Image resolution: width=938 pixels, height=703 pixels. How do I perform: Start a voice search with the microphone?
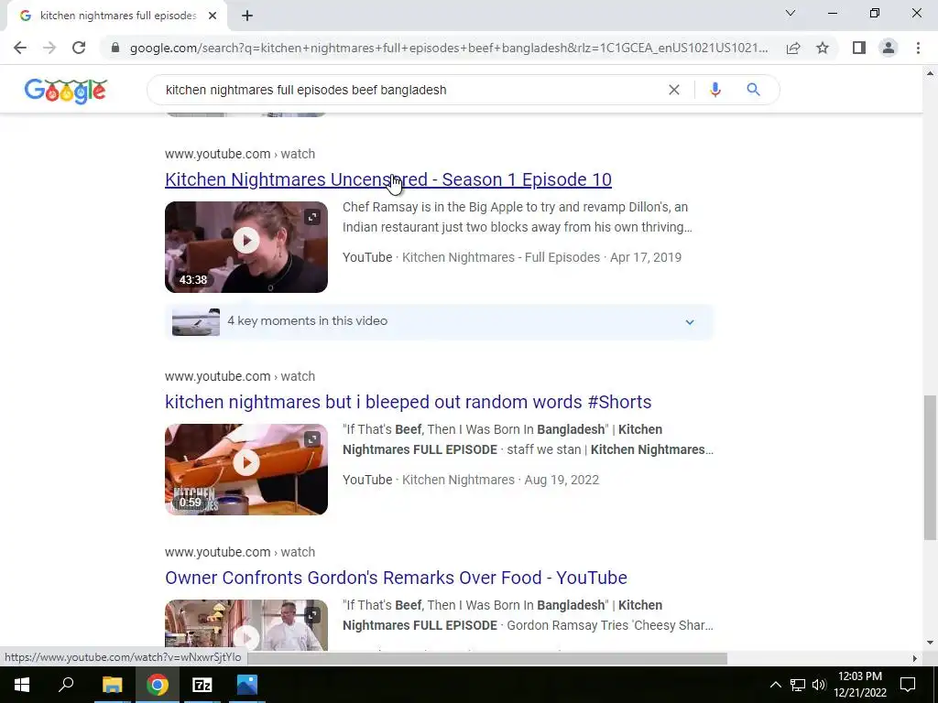[x=714, y=90]
